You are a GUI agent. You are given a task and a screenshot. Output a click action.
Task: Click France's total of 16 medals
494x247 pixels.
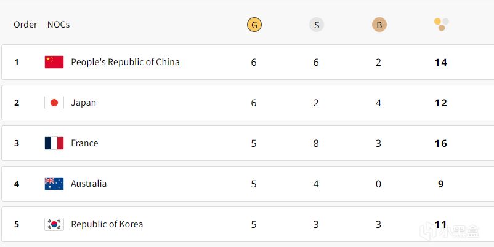(441, 143)
